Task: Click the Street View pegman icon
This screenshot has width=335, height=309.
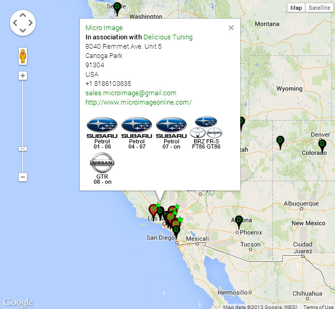Action: (x=23, y=56)
